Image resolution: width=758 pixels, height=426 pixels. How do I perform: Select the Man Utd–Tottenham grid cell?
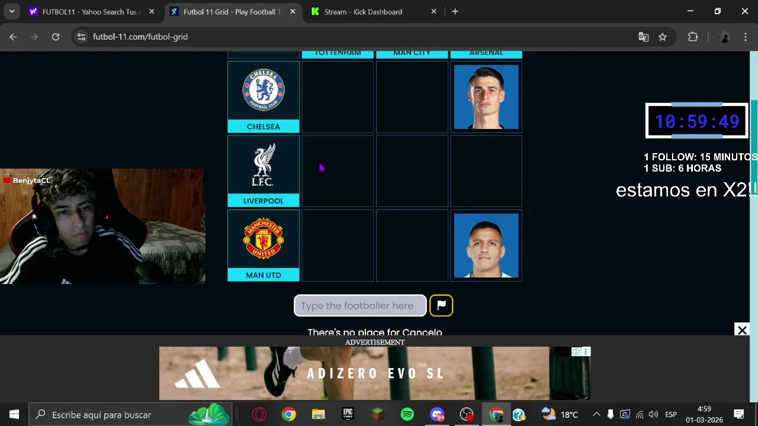[338, 246]
